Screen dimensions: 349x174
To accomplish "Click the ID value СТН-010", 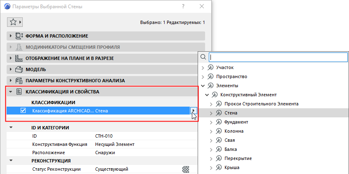I will 104,136.
